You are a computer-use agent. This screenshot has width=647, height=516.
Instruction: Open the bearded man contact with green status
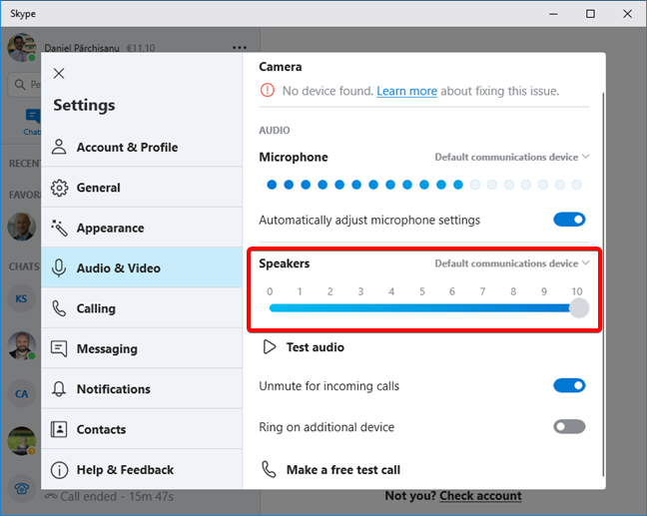[21, 345]
